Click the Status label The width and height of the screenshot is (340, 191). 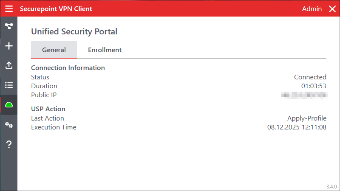coord(40,77)
